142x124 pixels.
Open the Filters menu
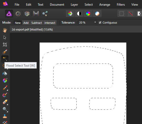click(121, 5)
